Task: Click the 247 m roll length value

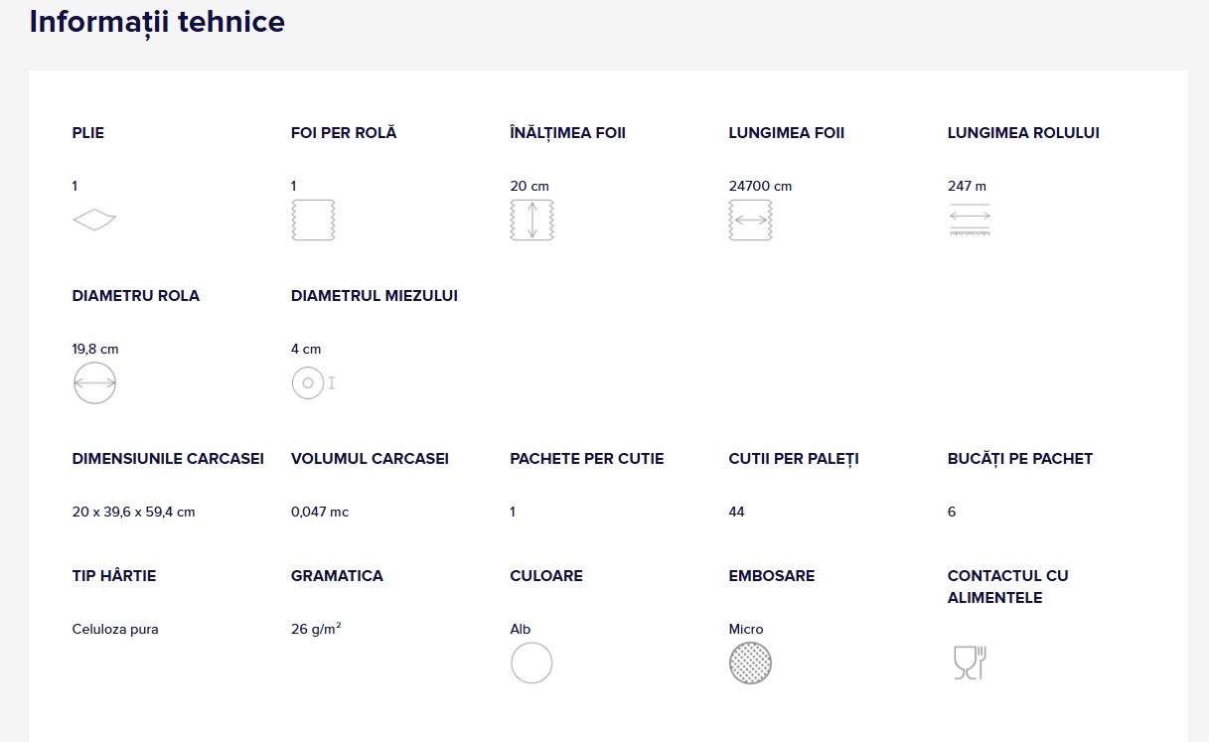Action: pos(967,186)
